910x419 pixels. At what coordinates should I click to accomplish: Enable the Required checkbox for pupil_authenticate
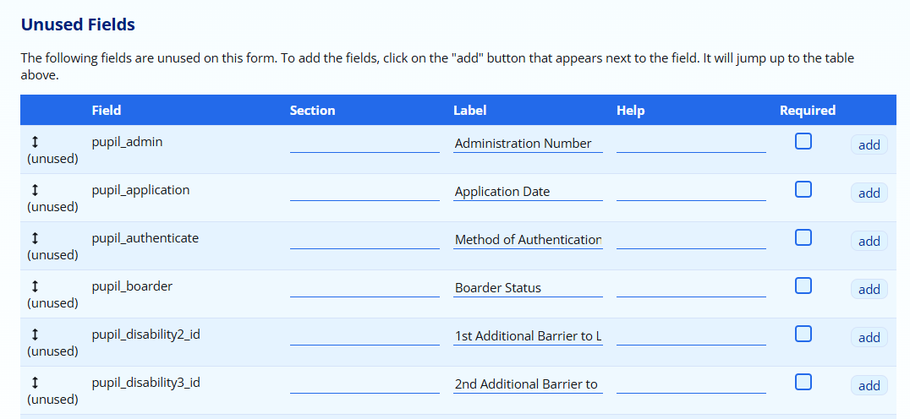tap(803, 237)
